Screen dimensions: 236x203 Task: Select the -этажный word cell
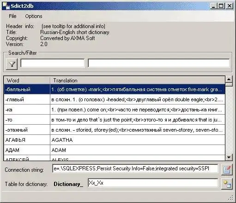point(27,130)
